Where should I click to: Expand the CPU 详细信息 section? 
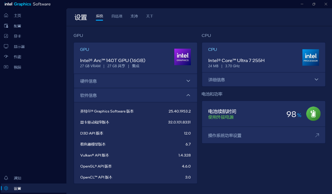pyautogui.click(x=316, y=80)
